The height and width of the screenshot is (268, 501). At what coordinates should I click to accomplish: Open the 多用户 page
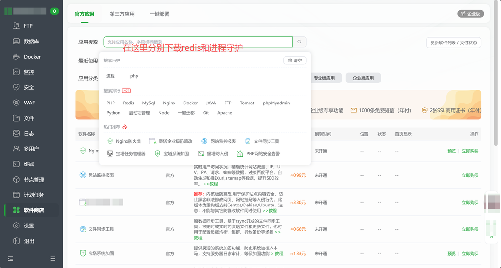pos(31,149)
